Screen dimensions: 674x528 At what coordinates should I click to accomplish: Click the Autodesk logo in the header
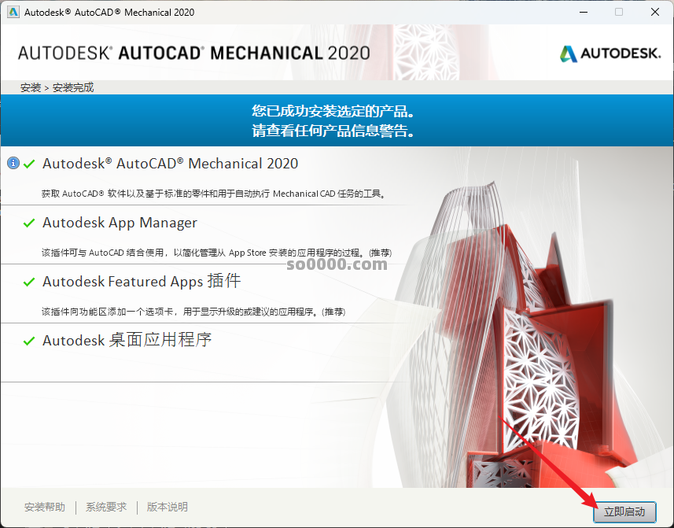(x=610, y=54)
